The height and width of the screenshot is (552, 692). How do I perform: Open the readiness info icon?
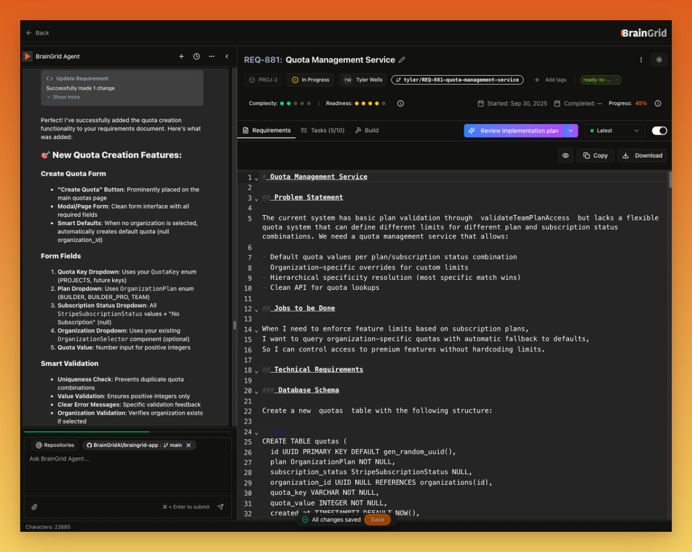click(x=401, y=103)
